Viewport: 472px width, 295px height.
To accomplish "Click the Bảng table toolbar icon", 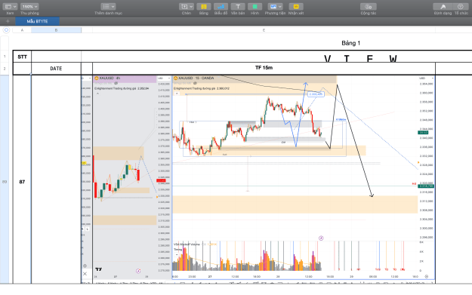I will [x=204, y=7].
